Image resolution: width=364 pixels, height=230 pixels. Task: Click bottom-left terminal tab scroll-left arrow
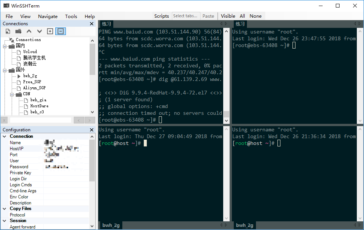221,225
